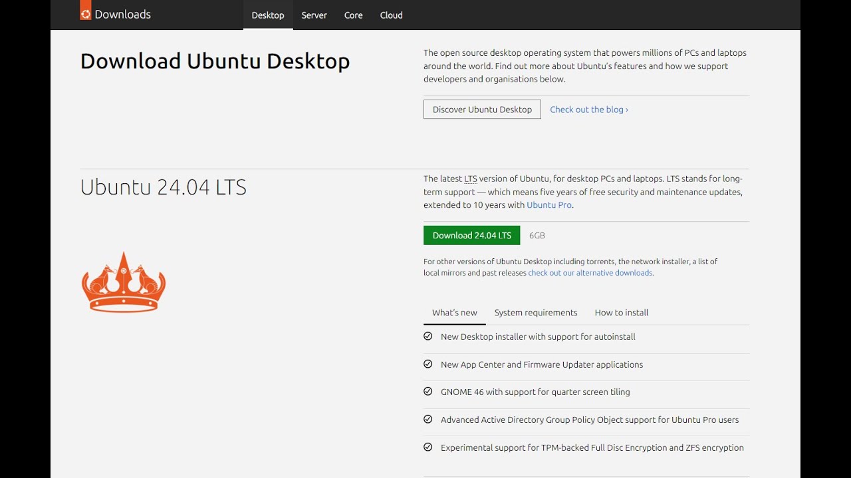Follow the Check out the blog link
The image size is (851, 478).
[x=588, y=110]
